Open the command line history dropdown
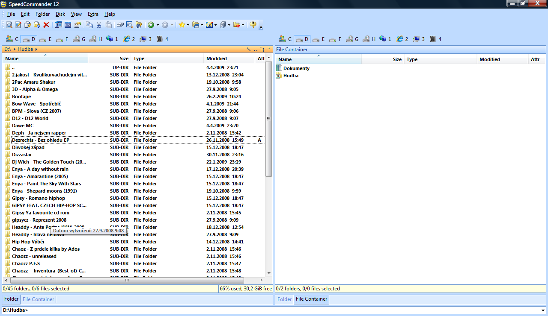The width and height of the screenshot is (548, 316). 543,310
